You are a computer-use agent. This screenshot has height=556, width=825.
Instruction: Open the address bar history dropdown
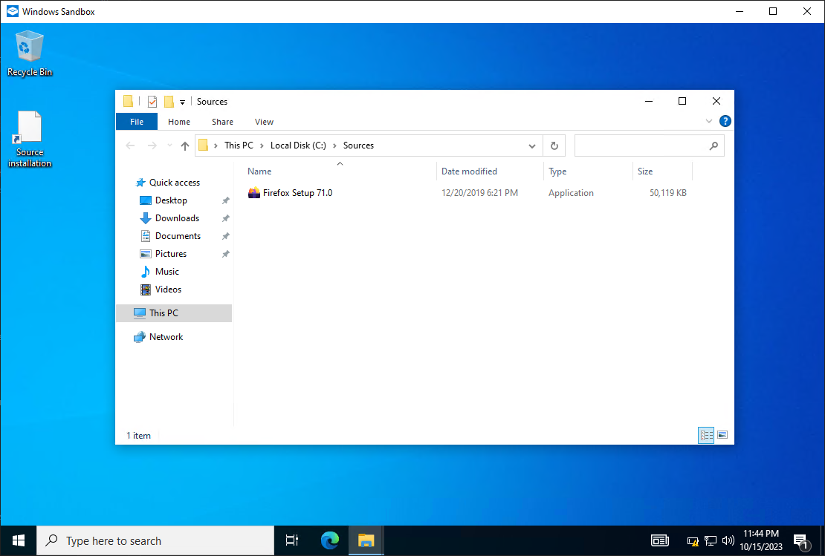[x=532, y=146]
